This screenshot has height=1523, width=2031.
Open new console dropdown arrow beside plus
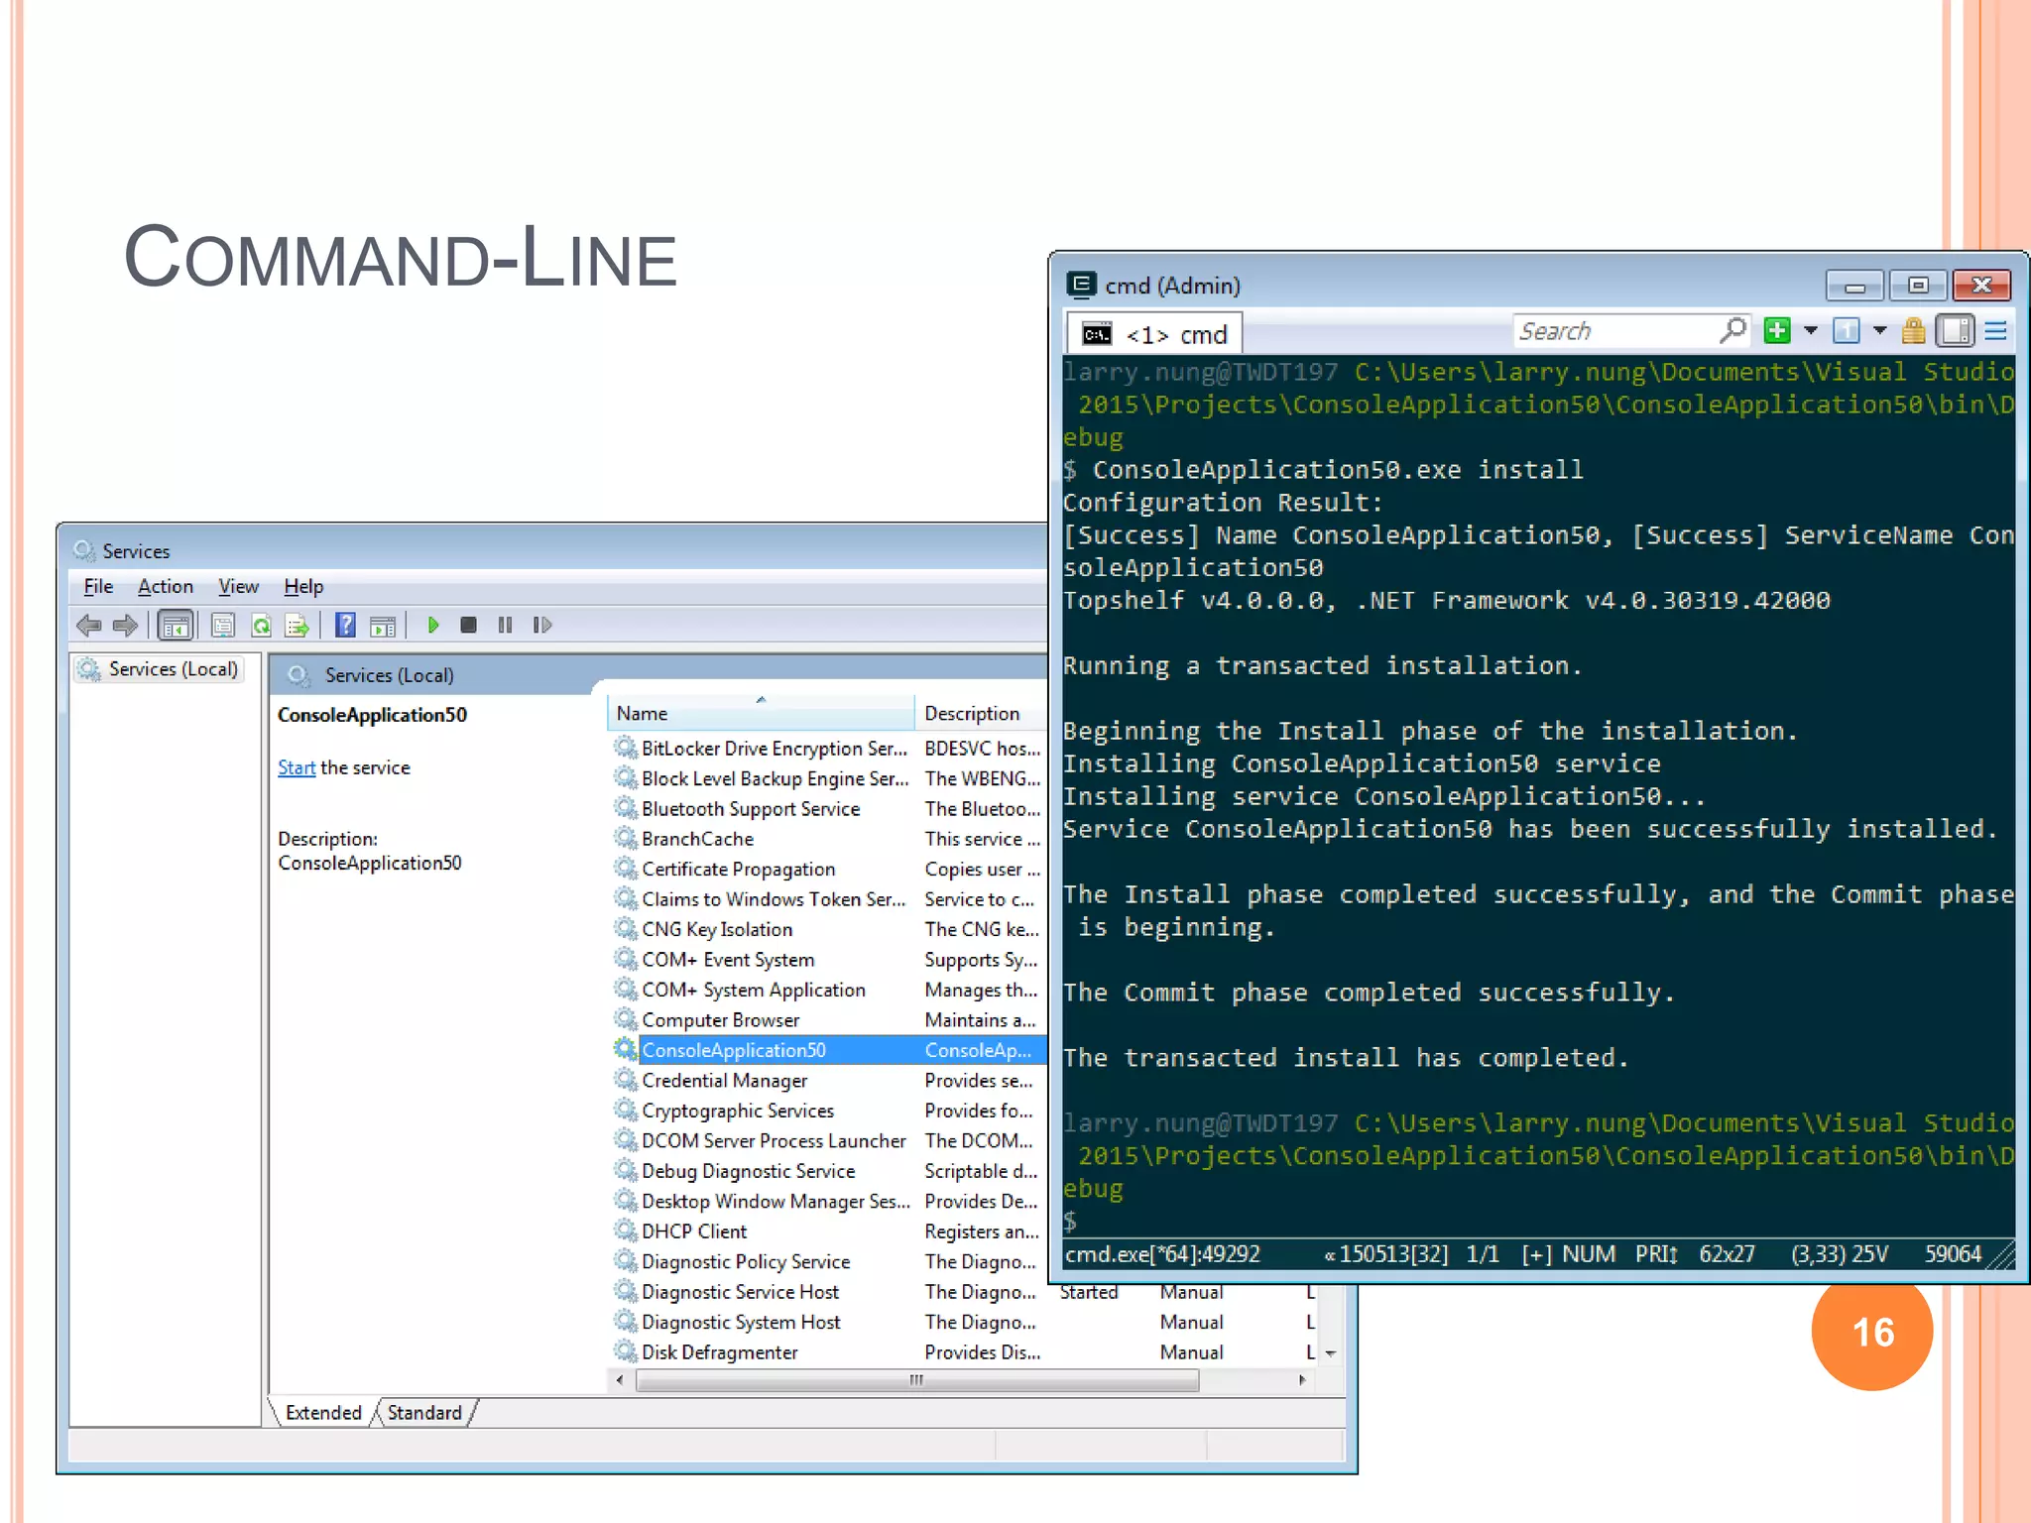(x=1811, y=331)
